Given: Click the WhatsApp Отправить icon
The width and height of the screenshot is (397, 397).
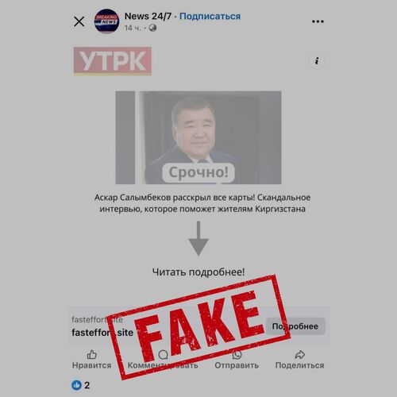Looking at the screenshot, I should point(237,354).
